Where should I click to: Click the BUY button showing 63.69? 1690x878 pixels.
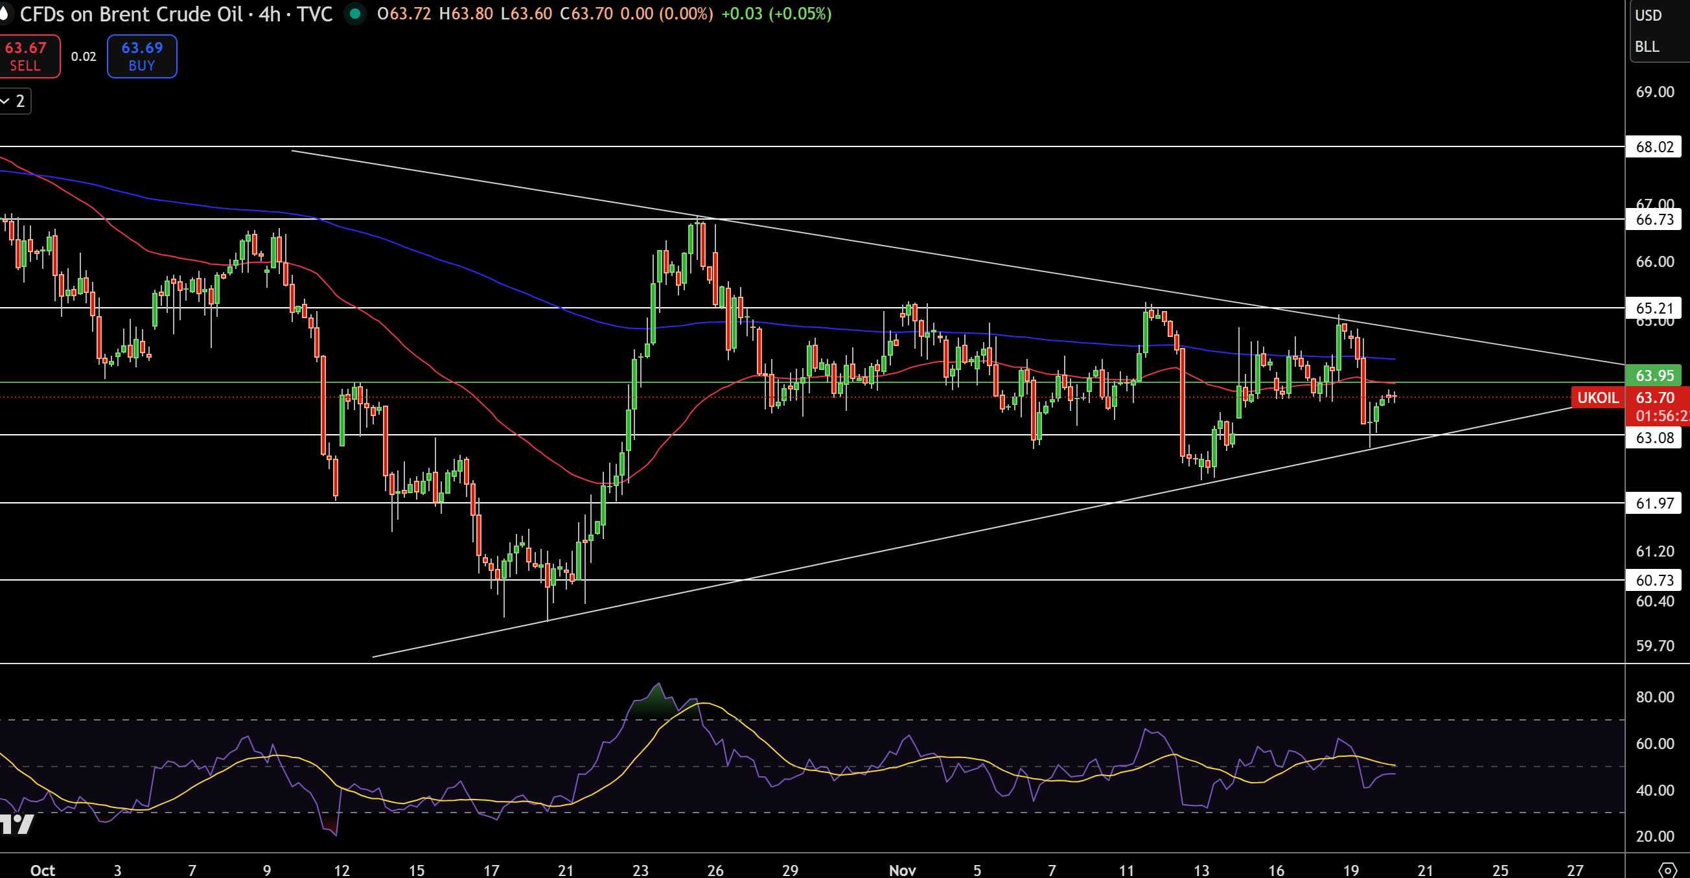[141, 56]
